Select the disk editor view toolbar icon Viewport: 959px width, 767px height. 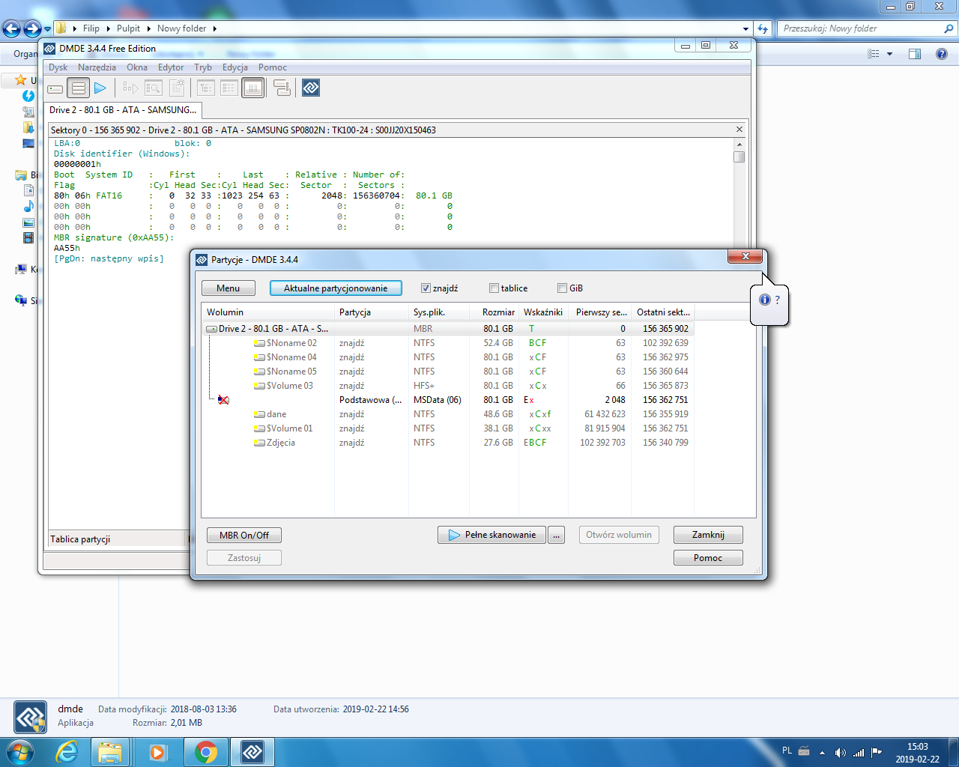pyautogui.click(x=253, y=88)
